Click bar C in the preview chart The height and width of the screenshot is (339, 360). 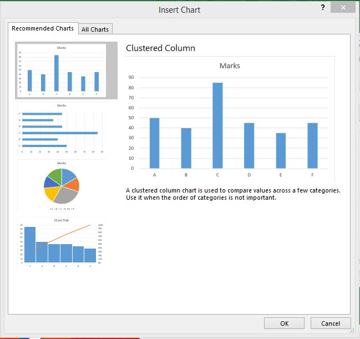coord(217,125)
